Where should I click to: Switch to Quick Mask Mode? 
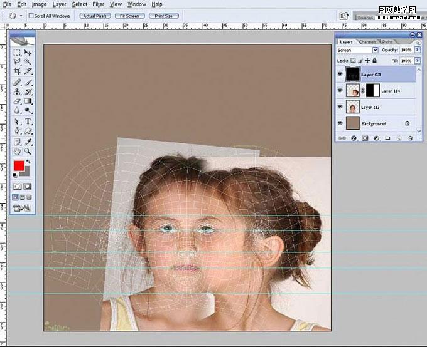(x=28, y=187)
